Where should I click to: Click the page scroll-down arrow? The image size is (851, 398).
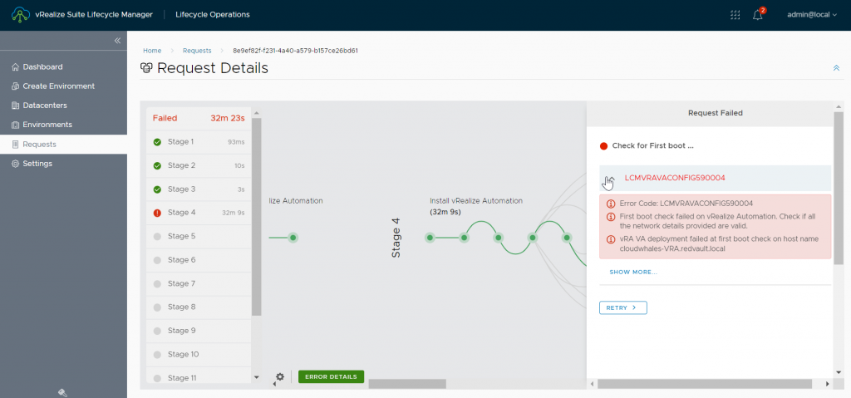[x=839, y=372]
